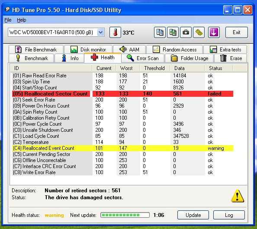Open the File menu
Viewport: 257px width, 229px height.
(x=8, y=20)
